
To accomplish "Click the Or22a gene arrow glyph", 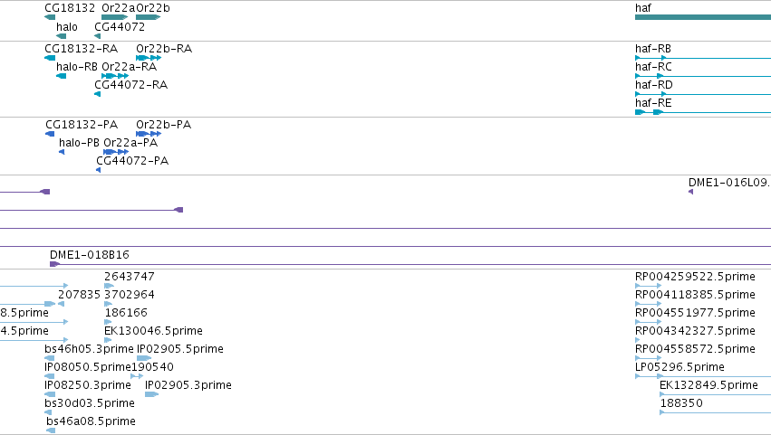I will 114,17.
